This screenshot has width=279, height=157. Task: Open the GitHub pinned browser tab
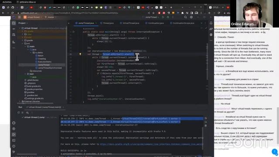[x=13, y=7]
